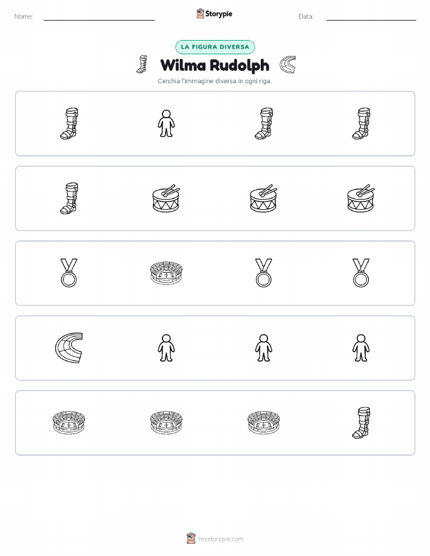Select the leg brace in the drum row

point(69,198)
